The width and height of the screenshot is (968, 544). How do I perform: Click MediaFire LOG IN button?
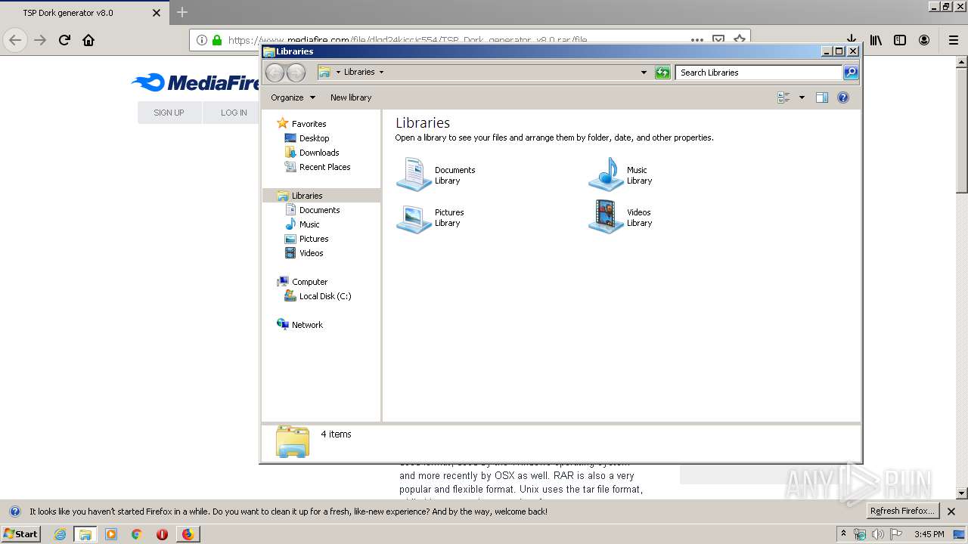click(x=234, y=113)
